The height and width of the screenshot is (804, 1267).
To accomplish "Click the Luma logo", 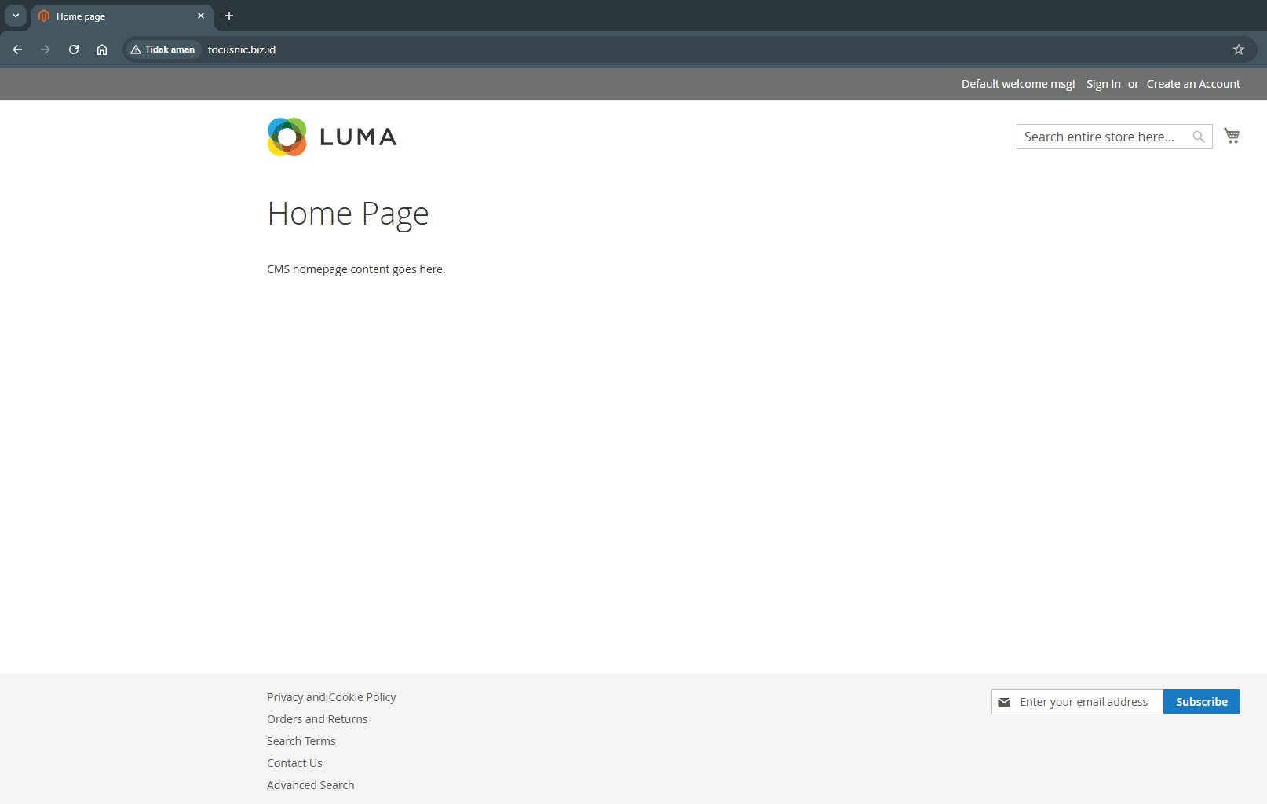I will (331, 137).
